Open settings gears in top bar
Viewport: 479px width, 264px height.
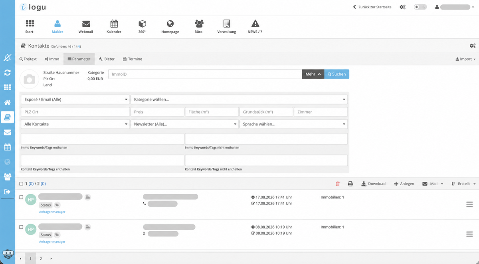coord(402,7)
